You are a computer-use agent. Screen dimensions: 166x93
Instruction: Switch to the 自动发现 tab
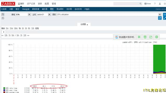[78, 9]
